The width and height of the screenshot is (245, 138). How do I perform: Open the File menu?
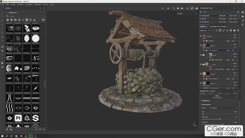point(2,4)
